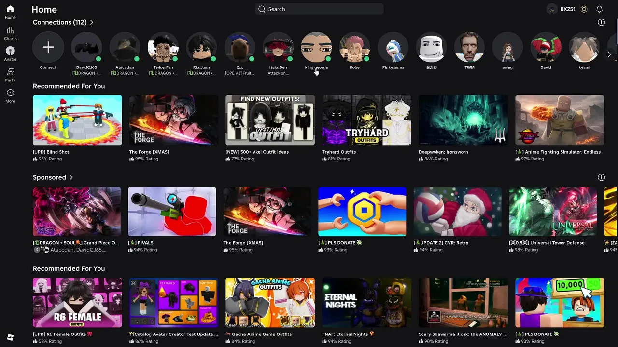
Task: Open the bottom-row PLS DONATE thumbnail
Action: 560,302
